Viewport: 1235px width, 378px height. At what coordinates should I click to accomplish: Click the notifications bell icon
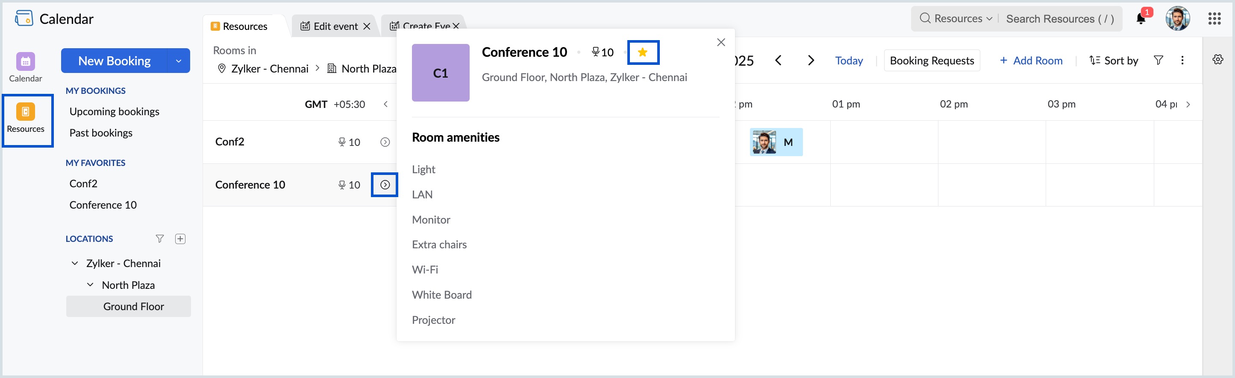click(1141, 19)
